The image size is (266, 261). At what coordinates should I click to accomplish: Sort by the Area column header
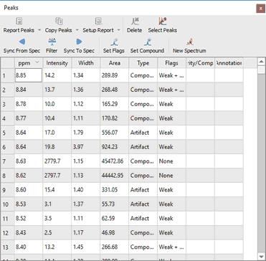[115, 63]
